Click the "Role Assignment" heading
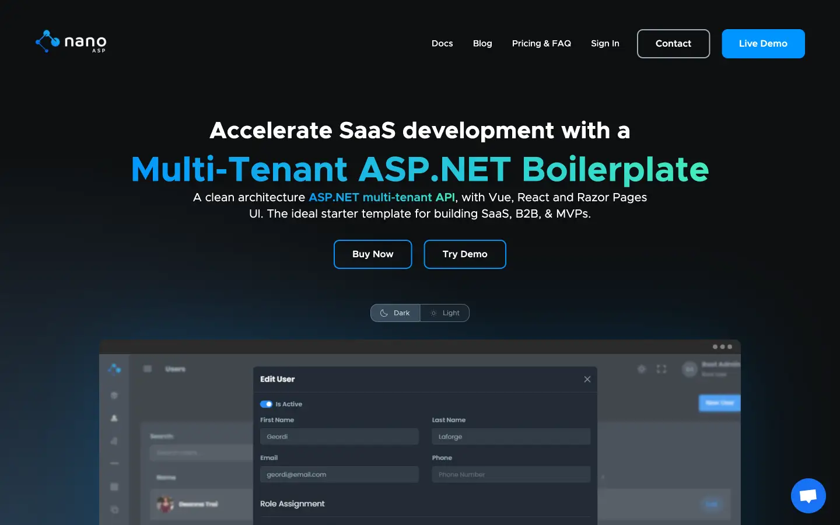 click(x=292, y=504)
